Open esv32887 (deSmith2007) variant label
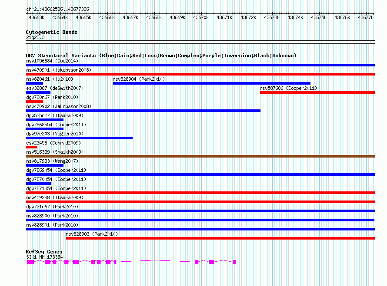 pos(55,88)
